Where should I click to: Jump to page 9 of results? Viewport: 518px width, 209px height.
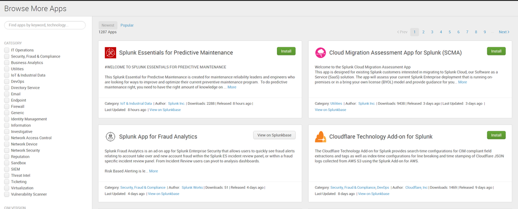[485, 32]
